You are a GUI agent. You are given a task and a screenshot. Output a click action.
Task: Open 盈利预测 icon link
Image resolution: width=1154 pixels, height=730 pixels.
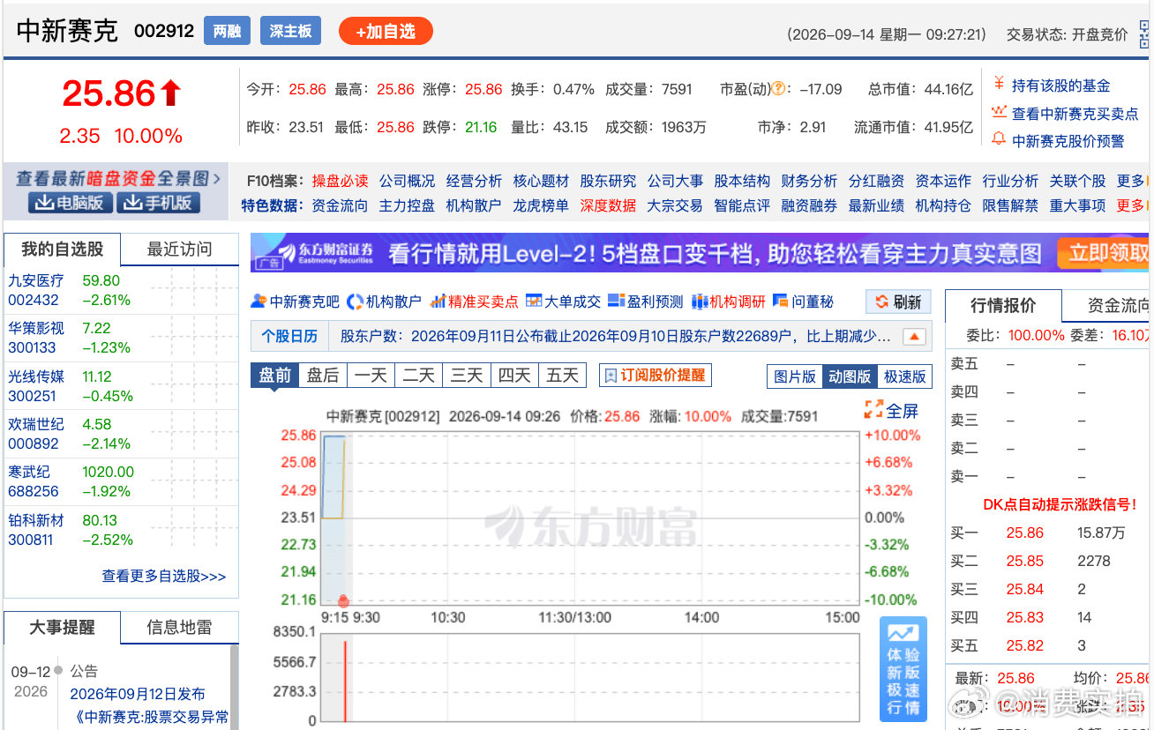(646, 302)
